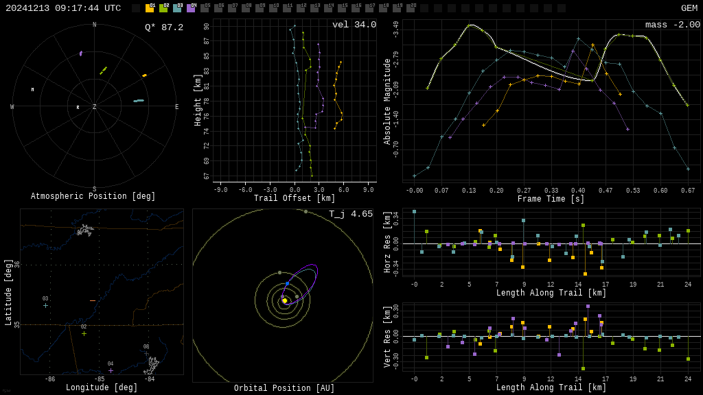Click the gray station 05 legend box
703x395 pixels.
205,8
